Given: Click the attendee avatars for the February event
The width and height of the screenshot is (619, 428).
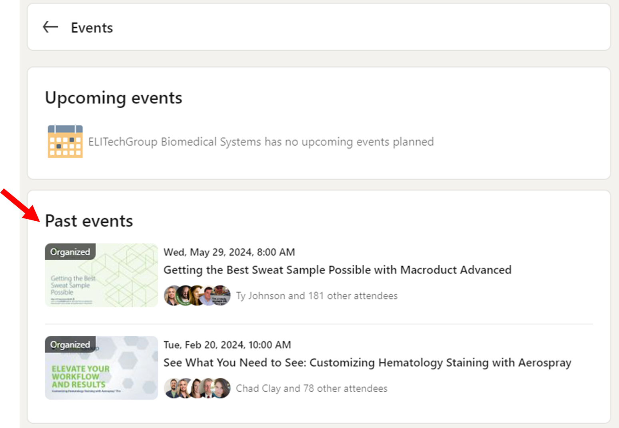Looking at the screenshot, I should (x=197, y=388).
